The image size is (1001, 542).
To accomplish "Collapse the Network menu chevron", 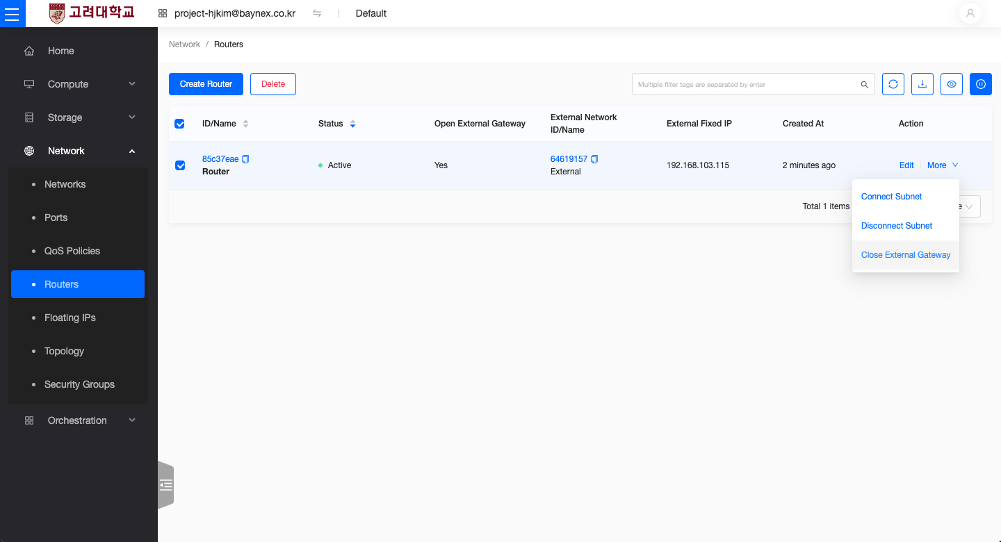I will (x=132, y=151).
